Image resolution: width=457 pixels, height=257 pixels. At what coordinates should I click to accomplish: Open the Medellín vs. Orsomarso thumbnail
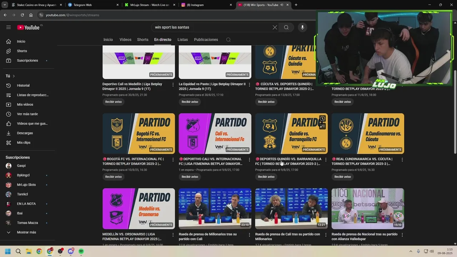139,209
